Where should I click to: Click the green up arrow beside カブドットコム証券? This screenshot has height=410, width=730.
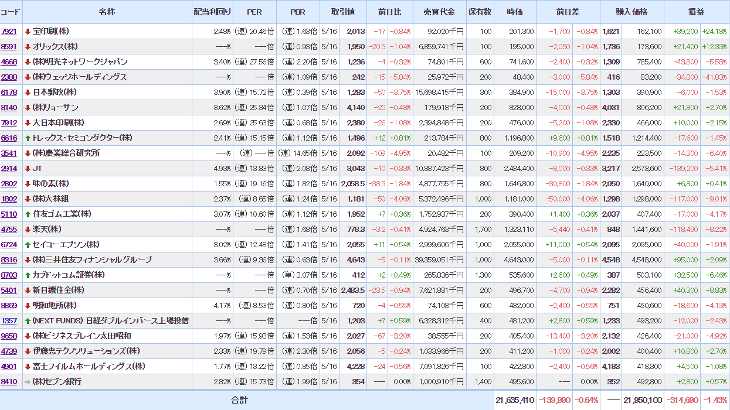pyautogui.click(x=28, y=275)
